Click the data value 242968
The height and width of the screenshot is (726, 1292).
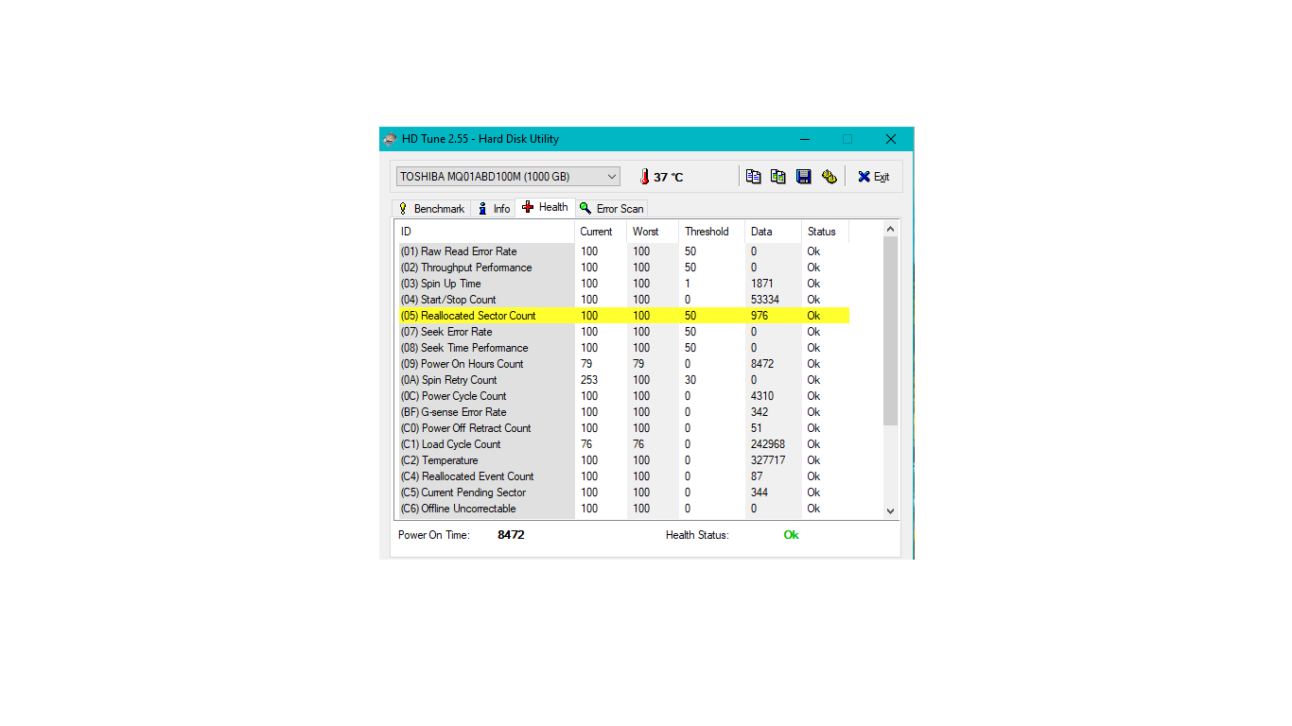tap(768, 444)
